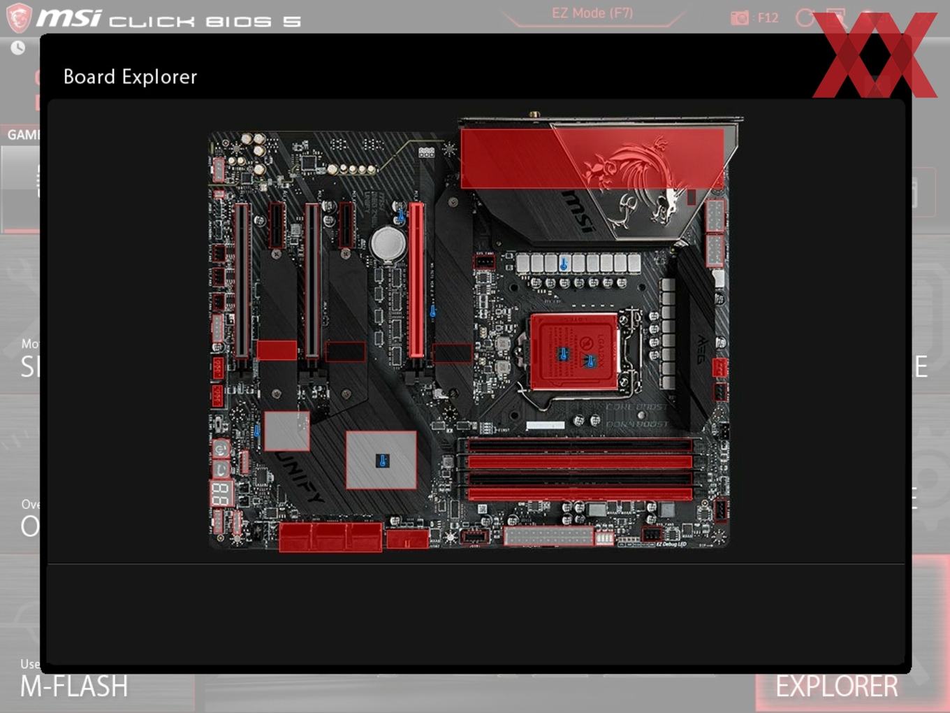Select the large gray chipset square
This screenshot has width=950, height=713.
tap(381, 460)
